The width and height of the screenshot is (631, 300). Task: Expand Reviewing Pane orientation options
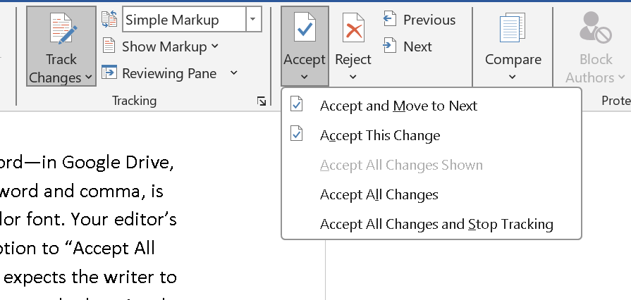tap(233, 73)
